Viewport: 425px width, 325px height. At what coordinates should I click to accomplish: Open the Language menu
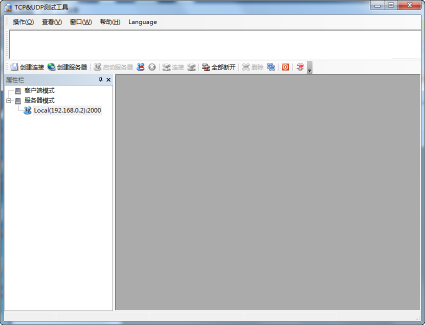click(142, 22)
